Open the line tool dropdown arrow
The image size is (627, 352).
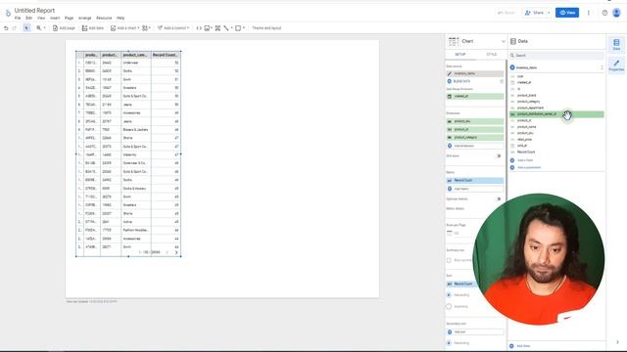tap(231, 28)
